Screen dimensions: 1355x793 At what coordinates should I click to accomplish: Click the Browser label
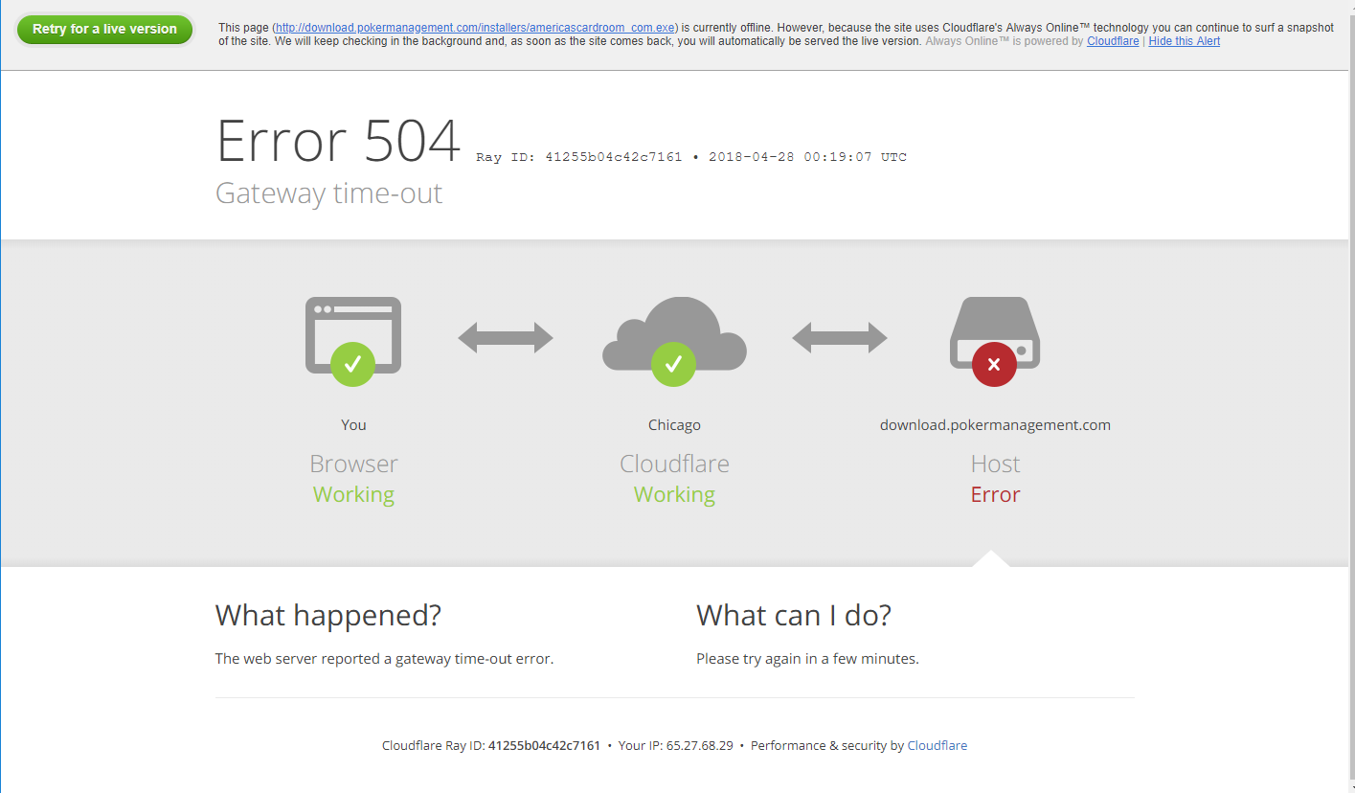pyautogui.click(x=353, y=464)
